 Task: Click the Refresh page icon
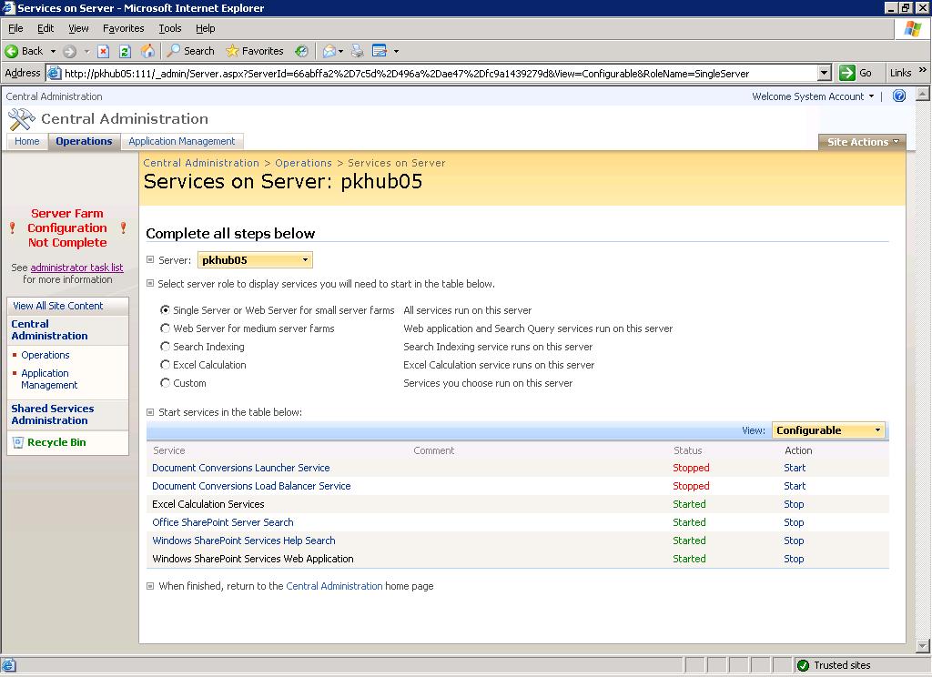[x=125, y=51]
